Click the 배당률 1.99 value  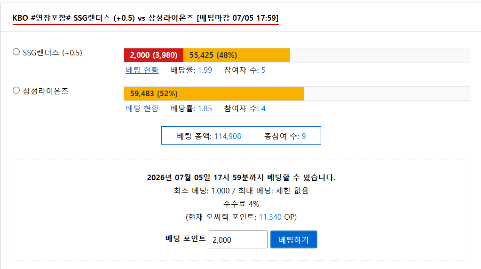205,70
